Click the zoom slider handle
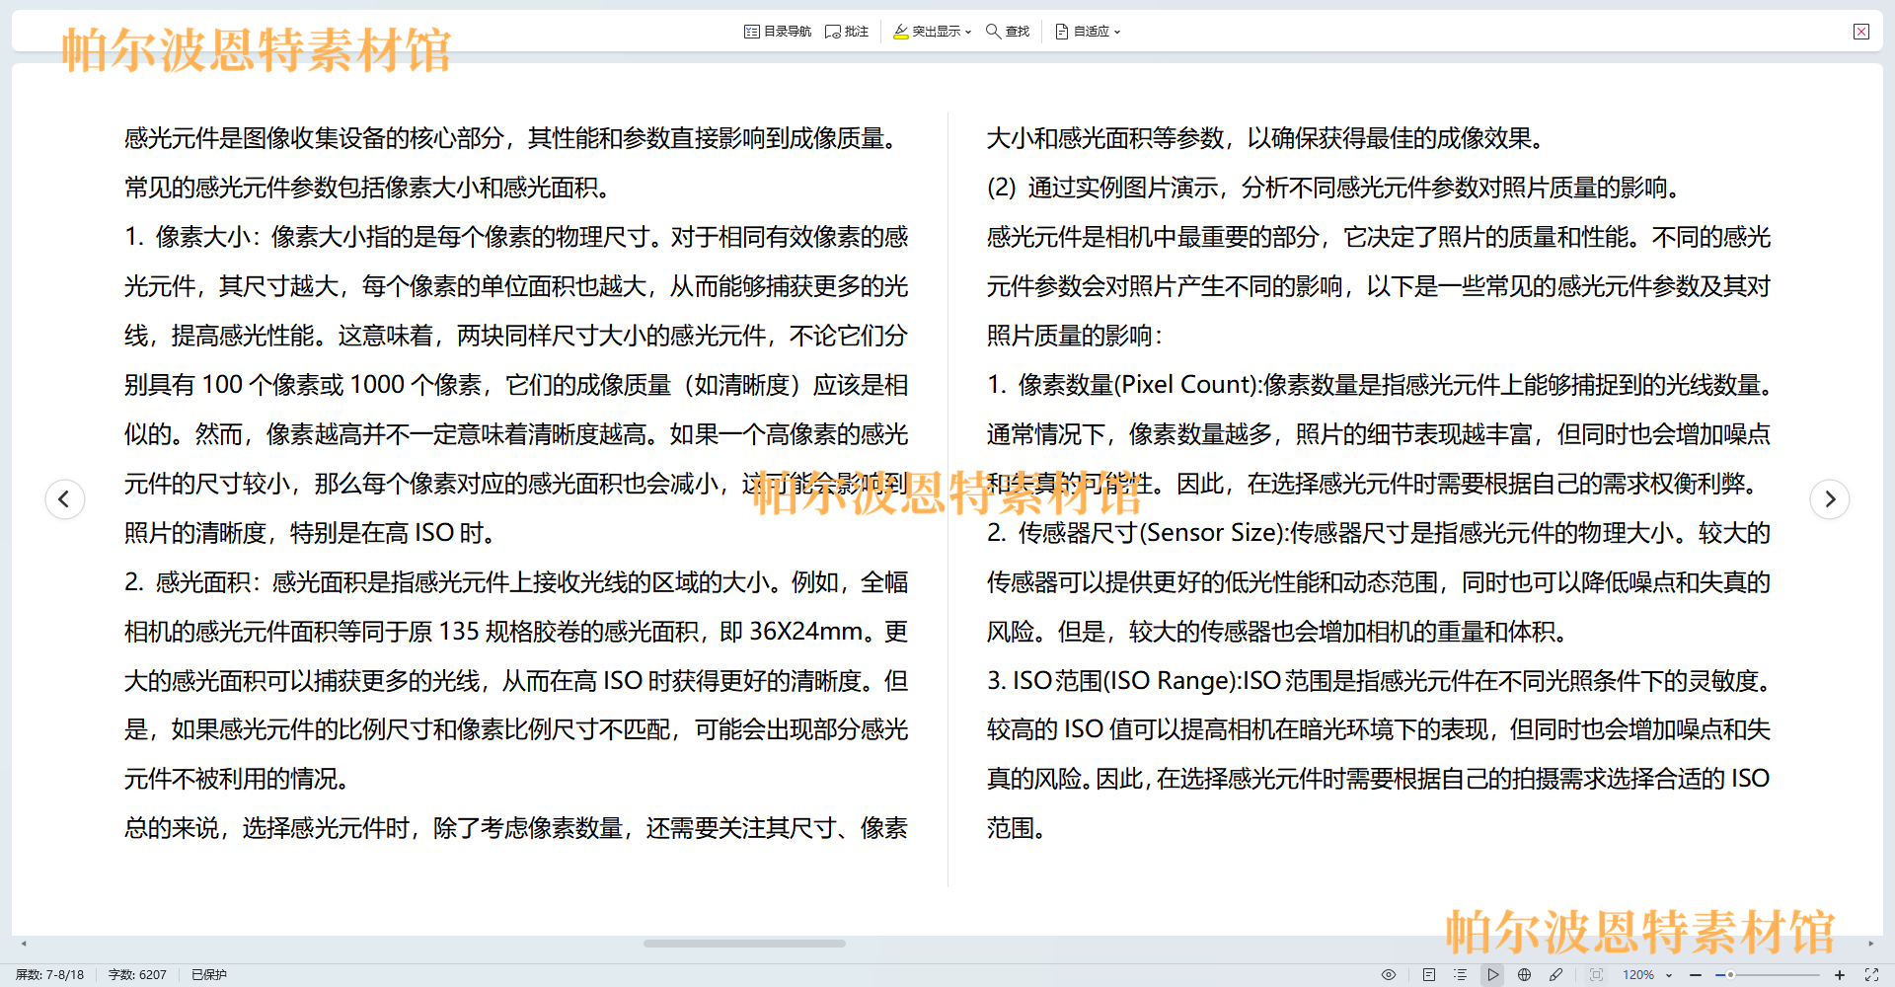The width and height of the screenshot is (1895, 987). tap(1730, 974)
